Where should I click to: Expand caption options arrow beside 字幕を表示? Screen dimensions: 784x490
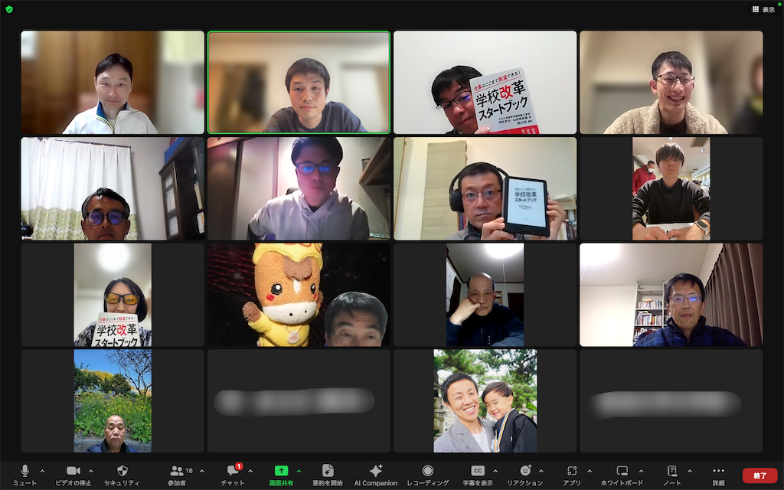495,471
